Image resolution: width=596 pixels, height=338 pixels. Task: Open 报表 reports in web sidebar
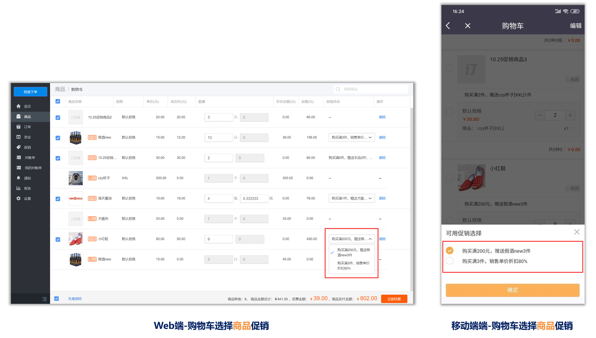30,188
